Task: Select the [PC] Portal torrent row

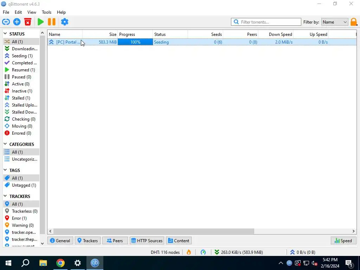Action: (202, 42)
